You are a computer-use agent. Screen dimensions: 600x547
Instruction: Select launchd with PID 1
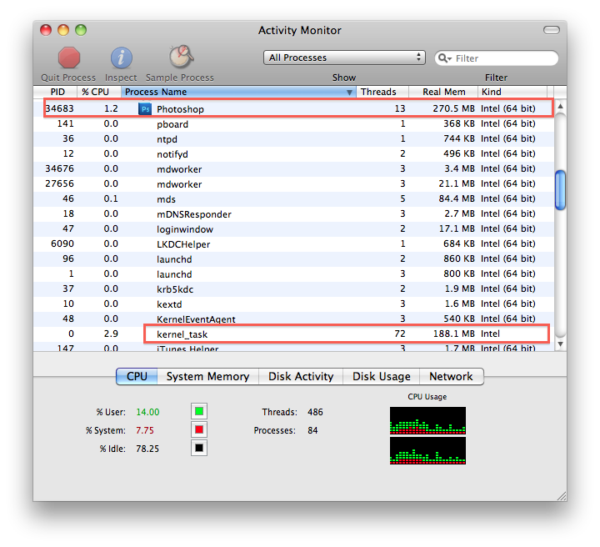[x=293, y=274]
